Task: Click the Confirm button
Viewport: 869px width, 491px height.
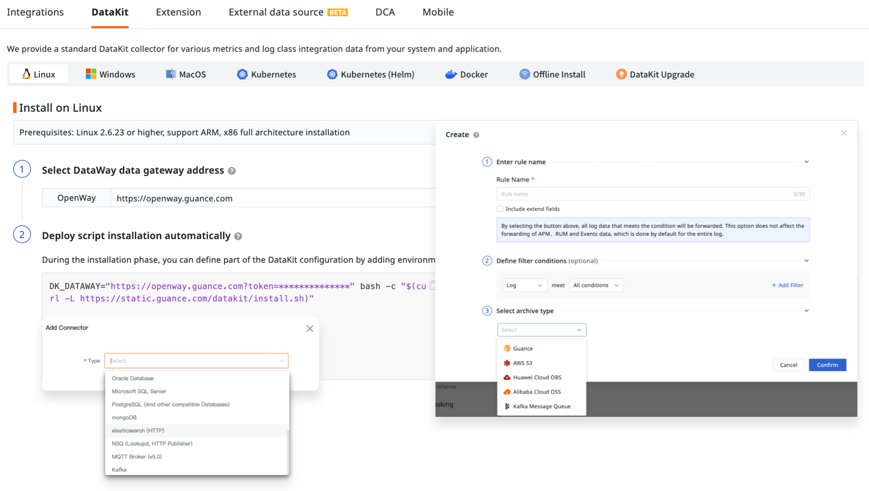Action: [x=827, y=365]
